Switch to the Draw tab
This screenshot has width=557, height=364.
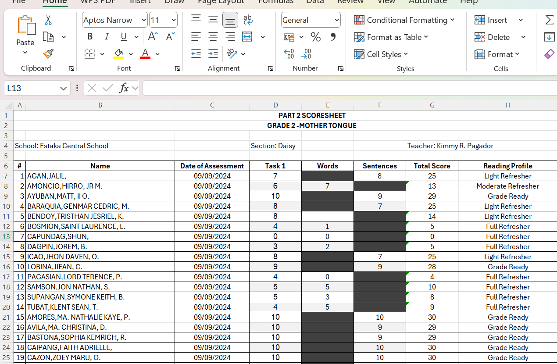pyautogui.click(x=174, y=2)
